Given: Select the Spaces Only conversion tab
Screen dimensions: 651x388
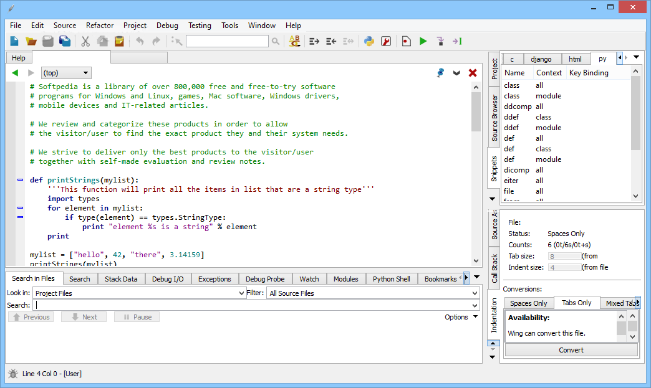Looking at the screenshot, I should click(529, 303).
